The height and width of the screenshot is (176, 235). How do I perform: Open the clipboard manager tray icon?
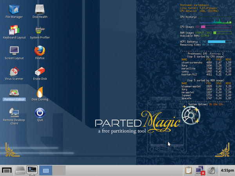click(x=188, y=170)
